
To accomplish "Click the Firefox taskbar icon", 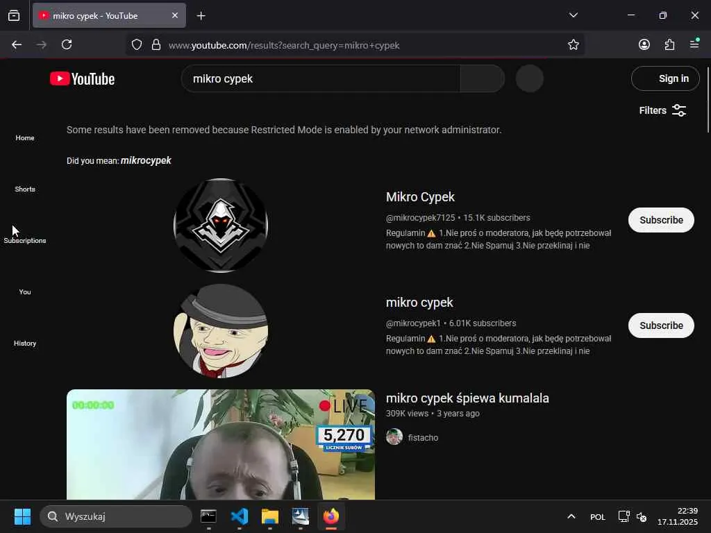I will click(x=331, y=516).
